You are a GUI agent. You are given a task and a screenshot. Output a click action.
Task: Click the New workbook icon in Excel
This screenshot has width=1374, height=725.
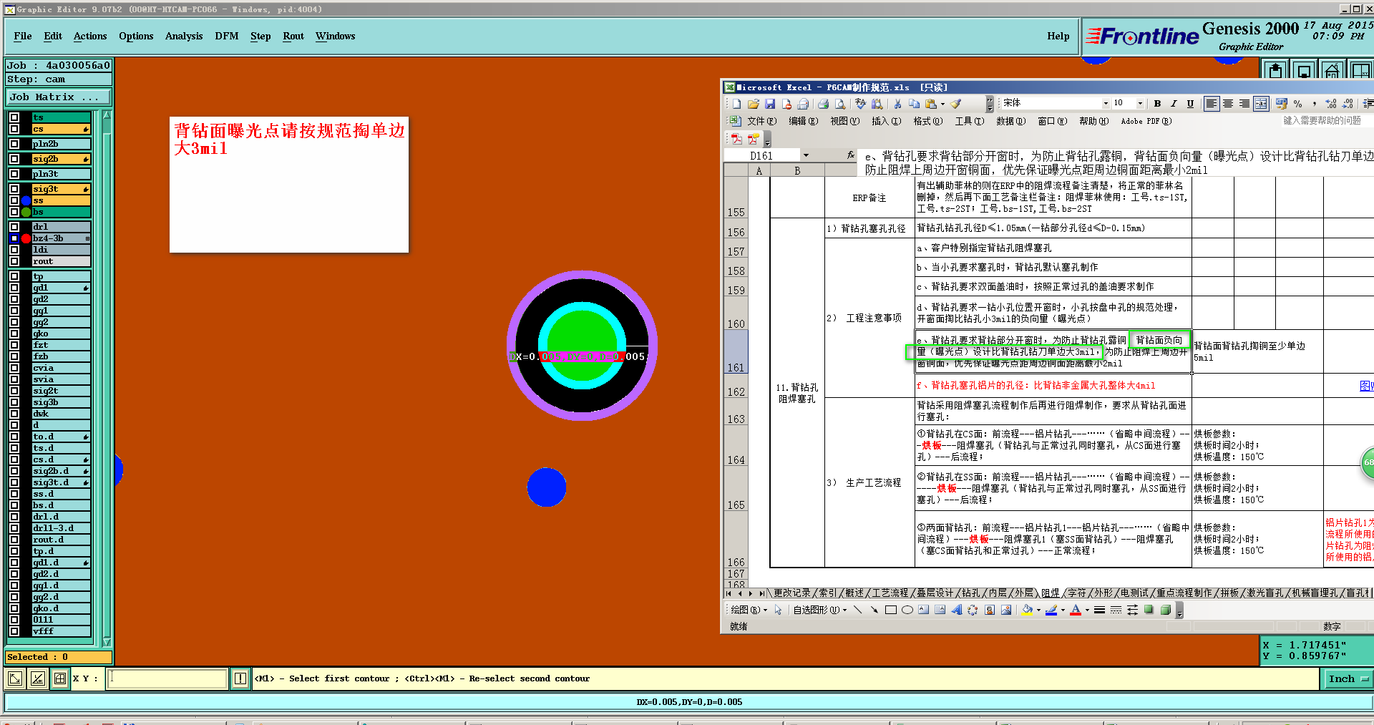tap(736, 104)
